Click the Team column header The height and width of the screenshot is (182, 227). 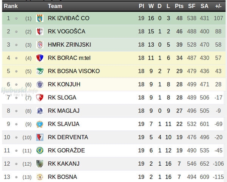55,6
